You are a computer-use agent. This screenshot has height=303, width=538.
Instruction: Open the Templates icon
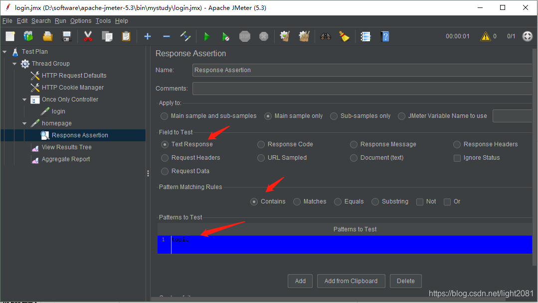(28, 36)
